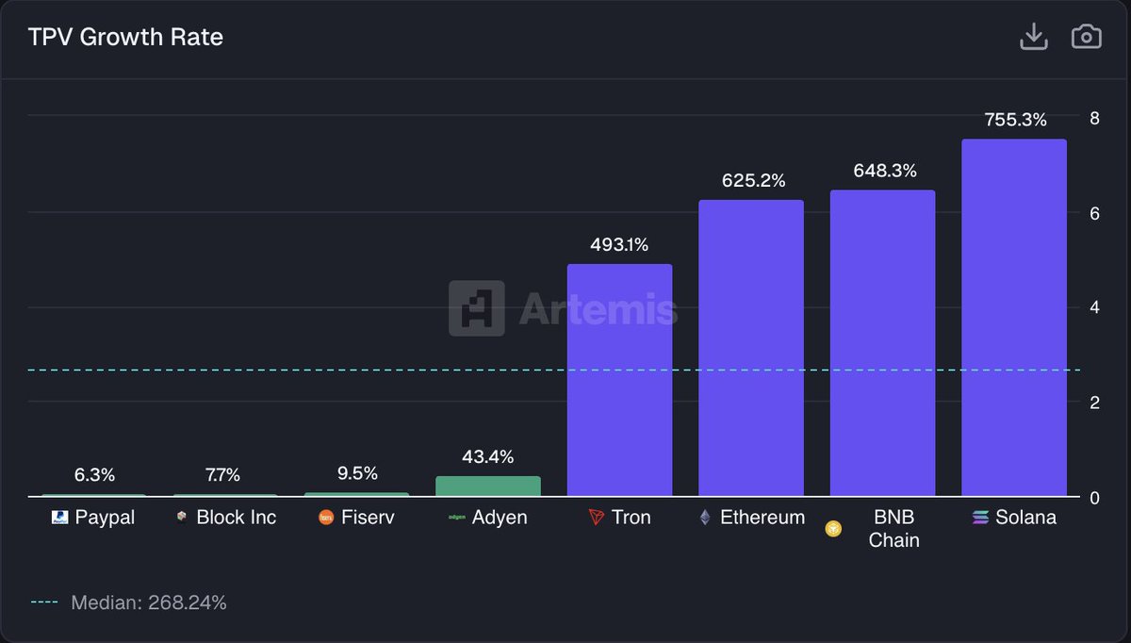Viewport: 1131px width, 643px height.
Task: Click the green Adyen bar
Action: [x=487, y=486]
